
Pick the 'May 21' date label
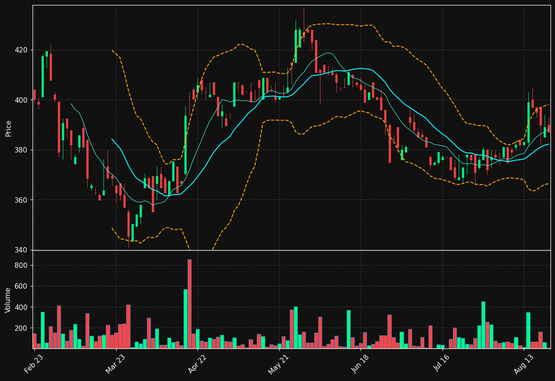pos(278,364)
